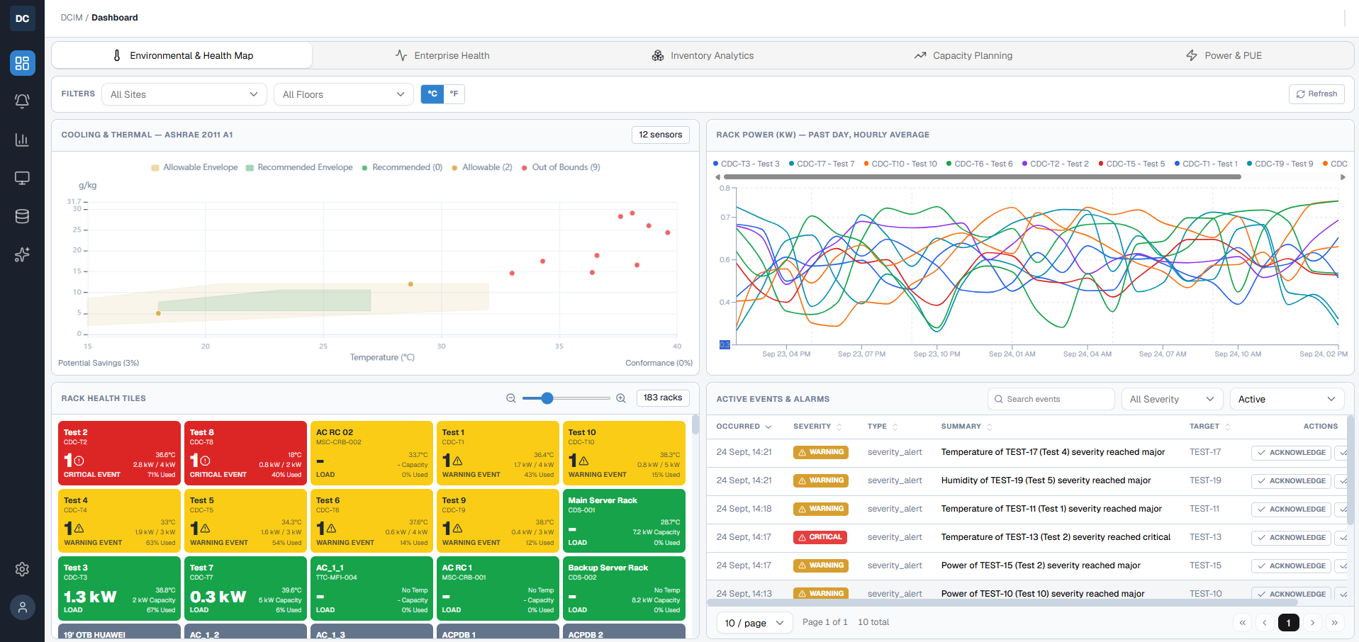1359x642 pixels.
Task: Click the rack health tiles vertical scrollbar
Action: pyautogui.click(x=695, y=425)
